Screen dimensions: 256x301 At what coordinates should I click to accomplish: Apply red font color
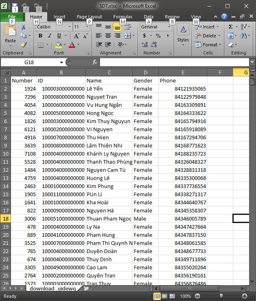pos(72,45)
